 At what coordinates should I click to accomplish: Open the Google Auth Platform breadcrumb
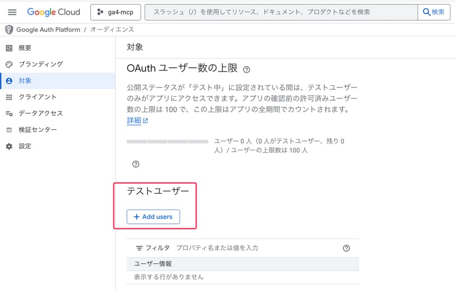point(48,30)
